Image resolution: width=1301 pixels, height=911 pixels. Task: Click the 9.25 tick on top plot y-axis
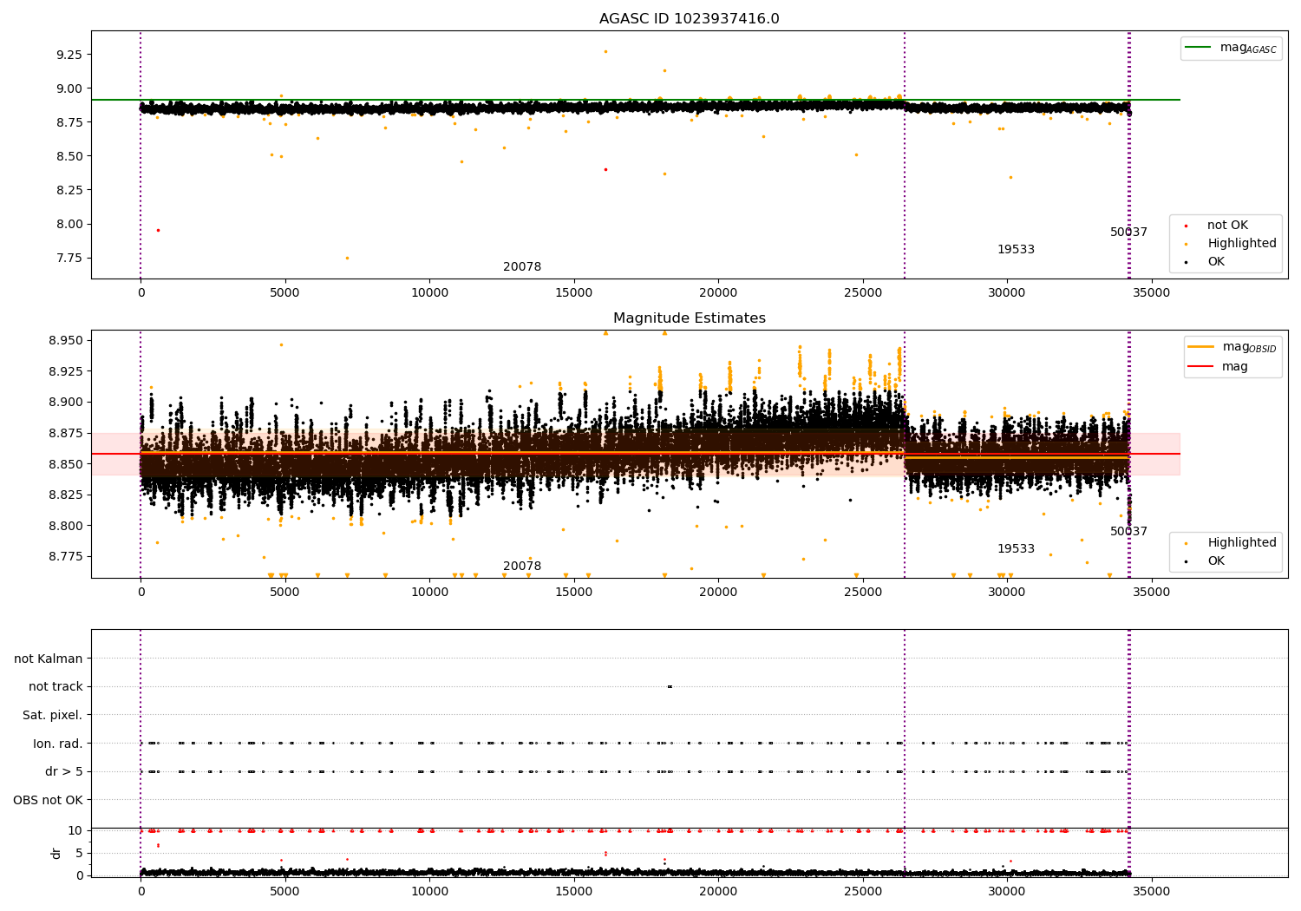(69, 55)
